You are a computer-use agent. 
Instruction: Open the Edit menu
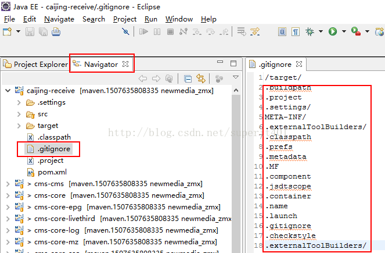30,19
